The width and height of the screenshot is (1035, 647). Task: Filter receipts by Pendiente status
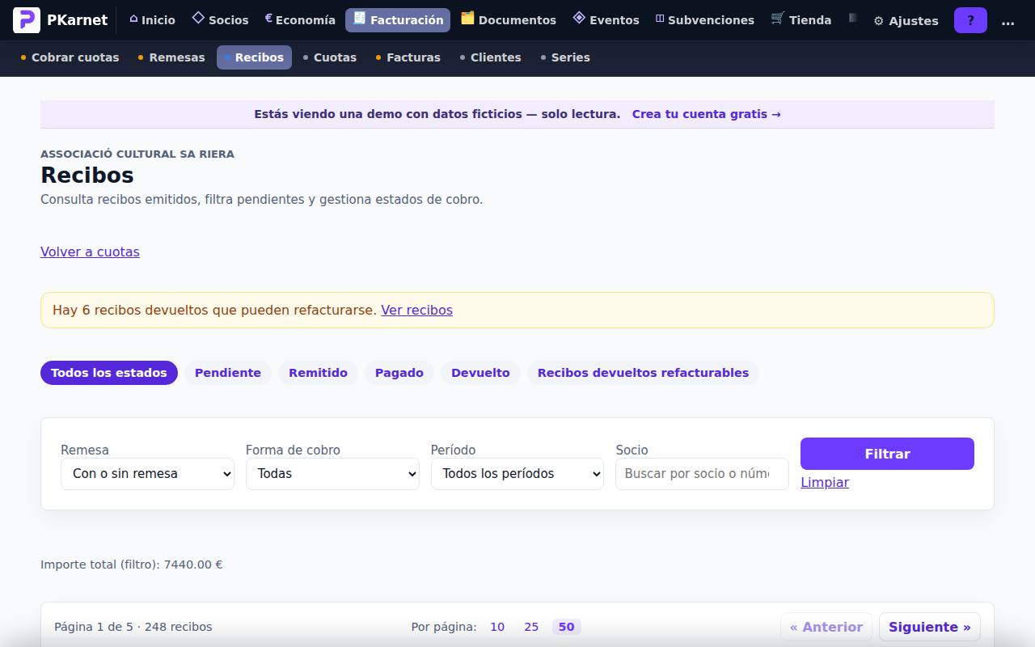pyautogui.click(x=228, y=373)
